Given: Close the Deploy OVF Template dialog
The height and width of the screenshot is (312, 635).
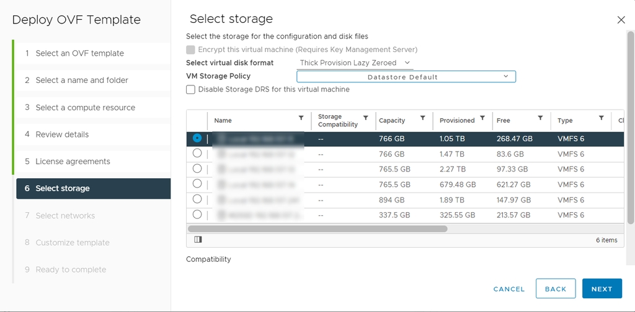Looking at the screenshot, I should (621, 20).
